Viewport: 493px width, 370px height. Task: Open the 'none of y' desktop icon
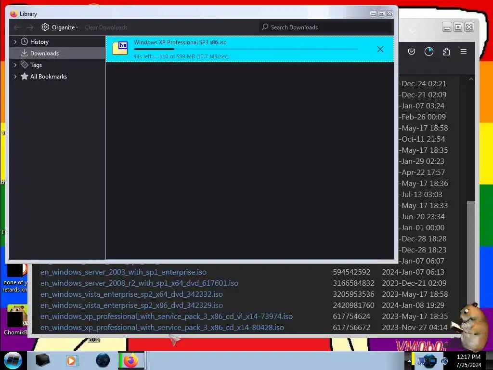point(15,278)
